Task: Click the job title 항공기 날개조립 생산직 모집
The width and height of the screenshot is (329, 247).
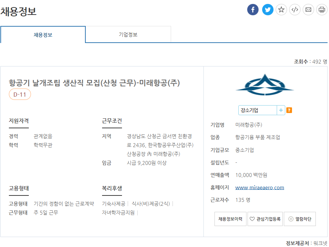Action: [x=94, y=83]
